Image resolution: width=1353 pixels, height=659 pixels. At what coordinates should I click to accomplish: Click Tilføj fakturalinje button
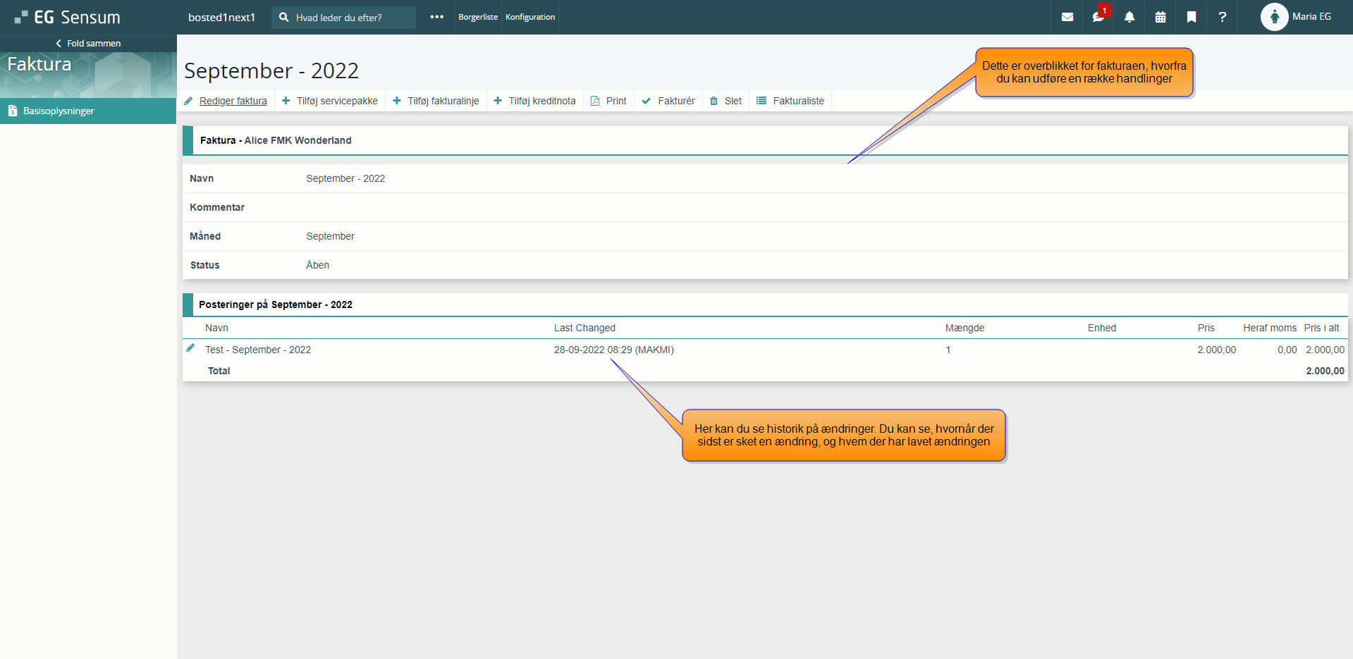click(436, 101)
